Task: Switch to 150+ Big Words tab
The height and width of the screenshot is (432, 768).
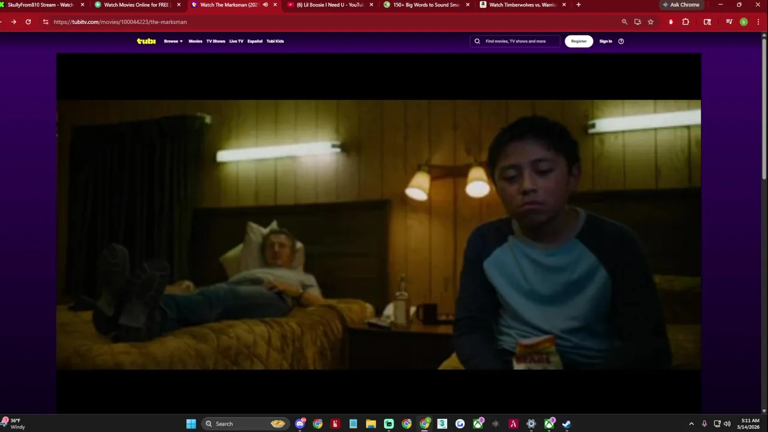Action: (426, 5)
